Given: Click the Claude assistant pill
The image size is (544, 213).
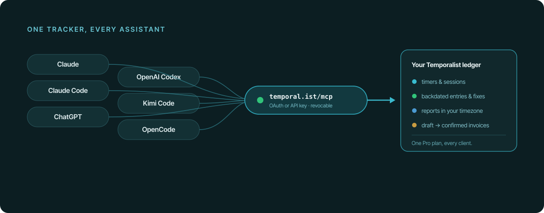Looking at the screenshot, I should point(68,64).
